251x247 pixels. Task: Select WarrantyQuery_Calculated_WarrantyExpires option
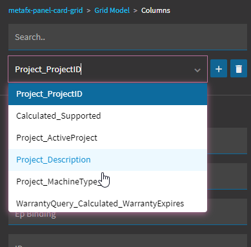coord(108,203)
